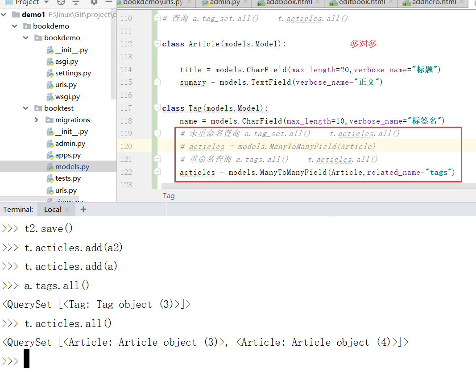476x372 pixels.
Task: Open wsgi.py from the project tree
Action: (x=67, y=97)
